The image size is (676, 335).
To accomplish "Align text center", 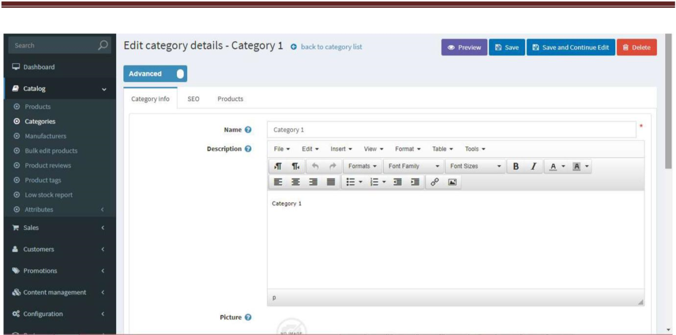I will [x=296, y=182].
